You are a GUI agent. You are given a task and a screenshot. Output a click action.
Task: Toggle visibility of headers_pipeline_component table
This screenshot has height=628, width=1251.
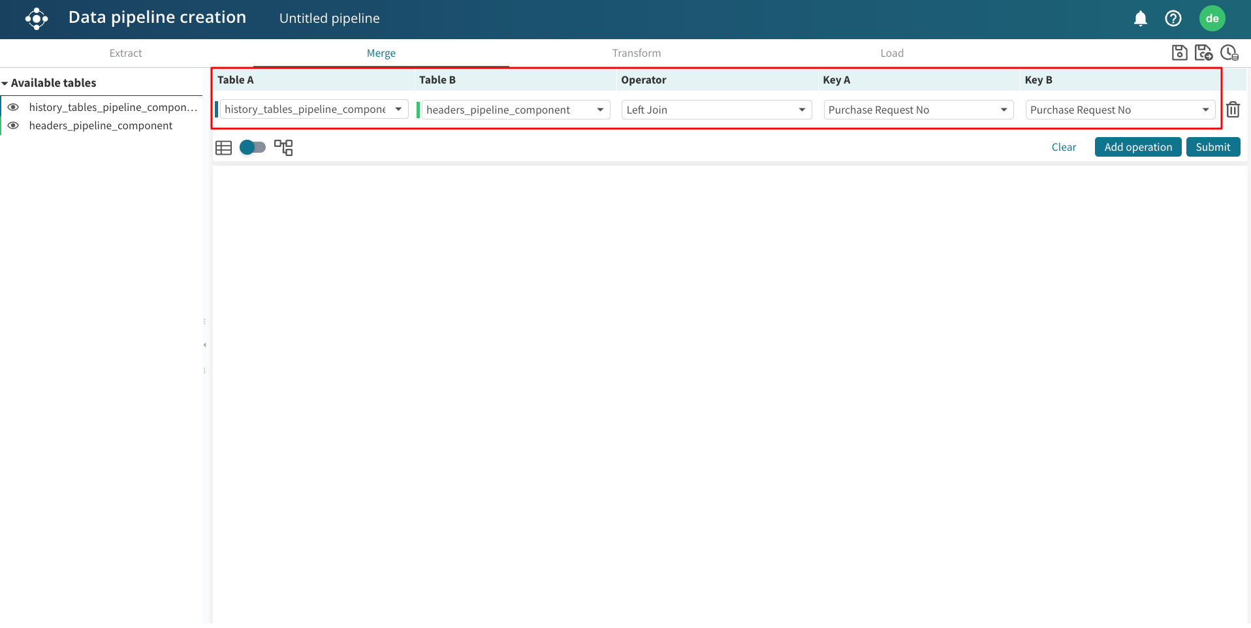13,125
